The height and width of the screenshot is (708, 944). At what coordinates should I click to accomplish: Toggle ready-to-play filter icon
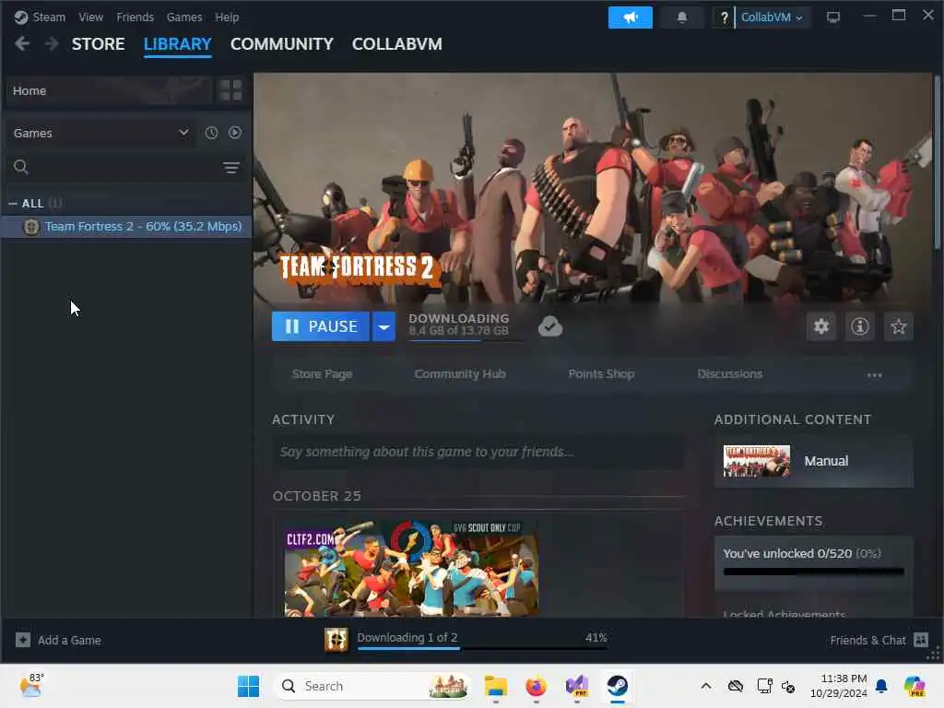tap(235, 133)
